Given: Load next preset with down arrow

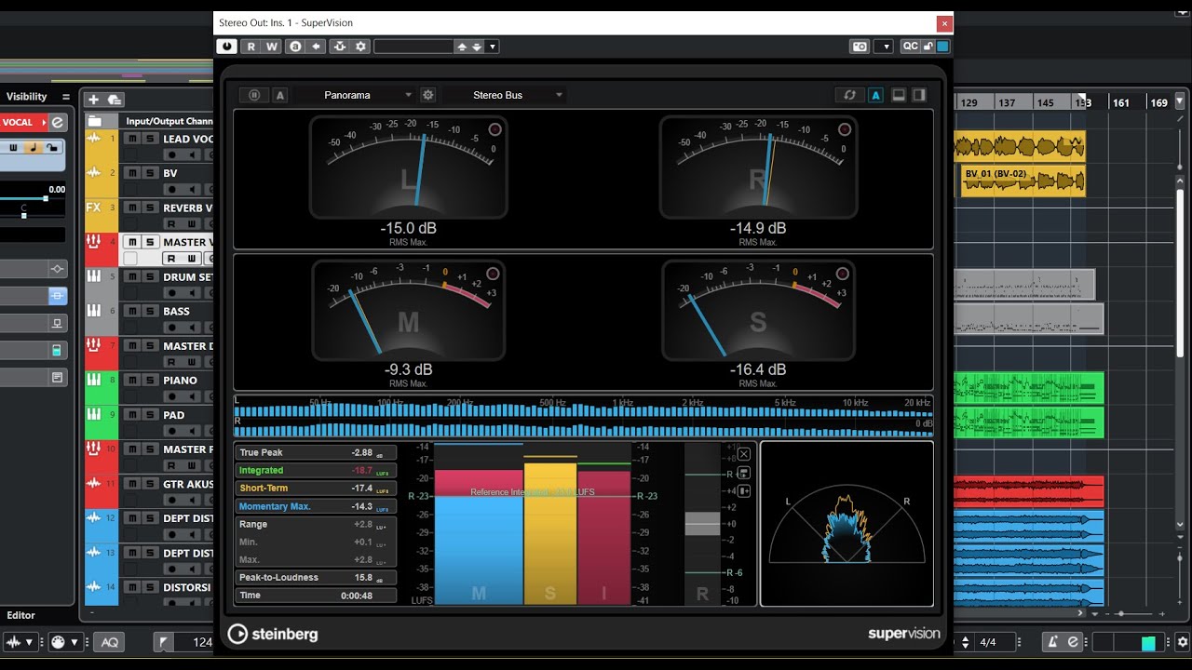Looking at the screenshot, I should [477, 47].
